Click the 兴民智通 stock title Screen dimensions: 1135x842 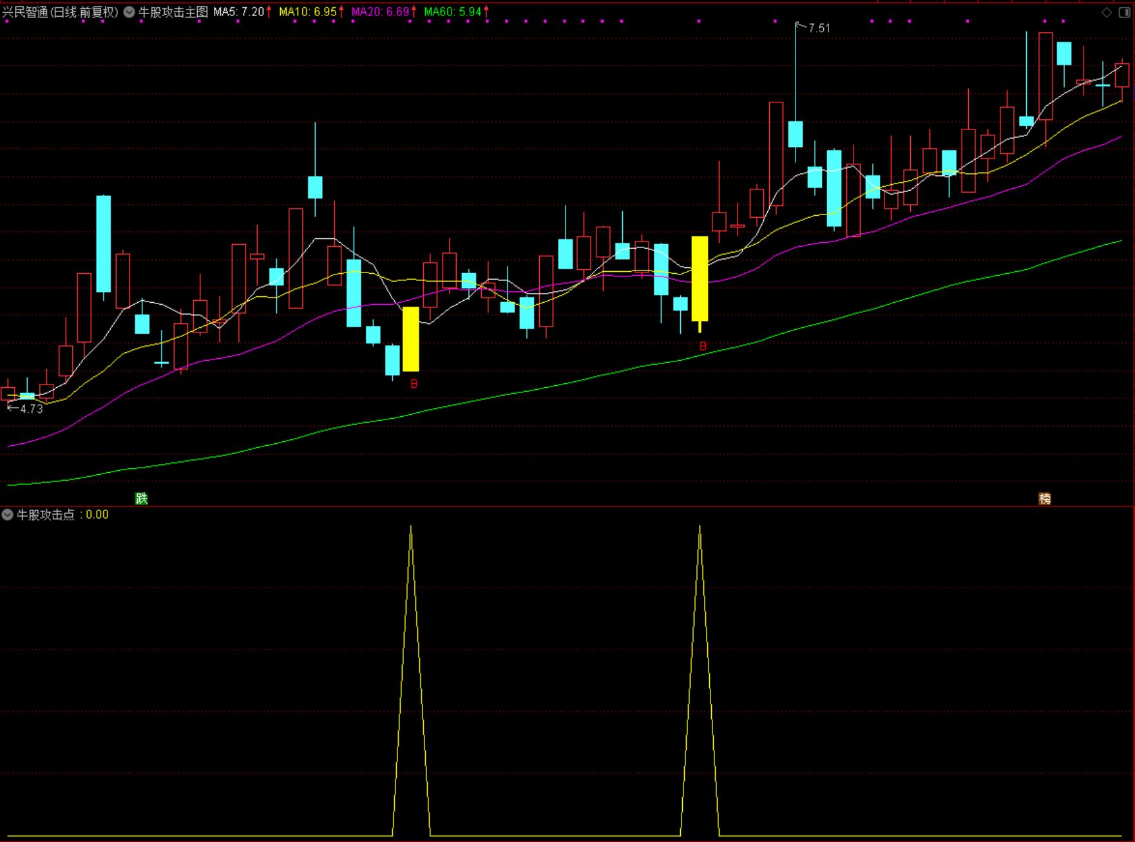coord(24,12)
